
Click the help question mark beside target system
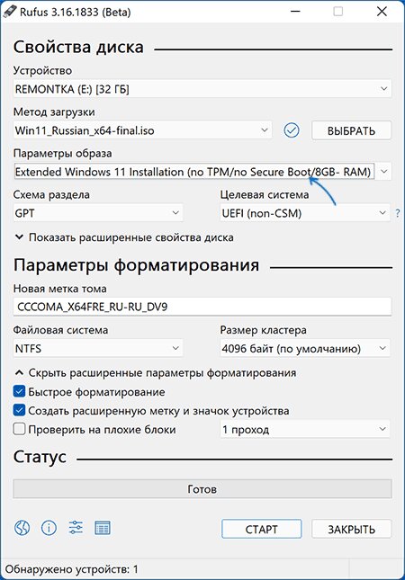[397, 213]
